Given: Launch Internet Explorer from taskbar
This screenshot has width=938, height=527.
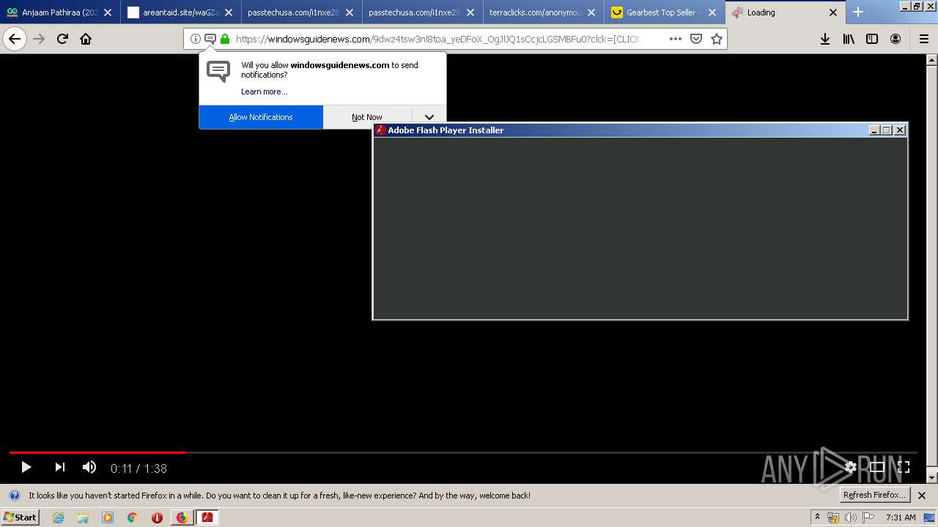Looking at the screenshot, I should tap(58, 517).
